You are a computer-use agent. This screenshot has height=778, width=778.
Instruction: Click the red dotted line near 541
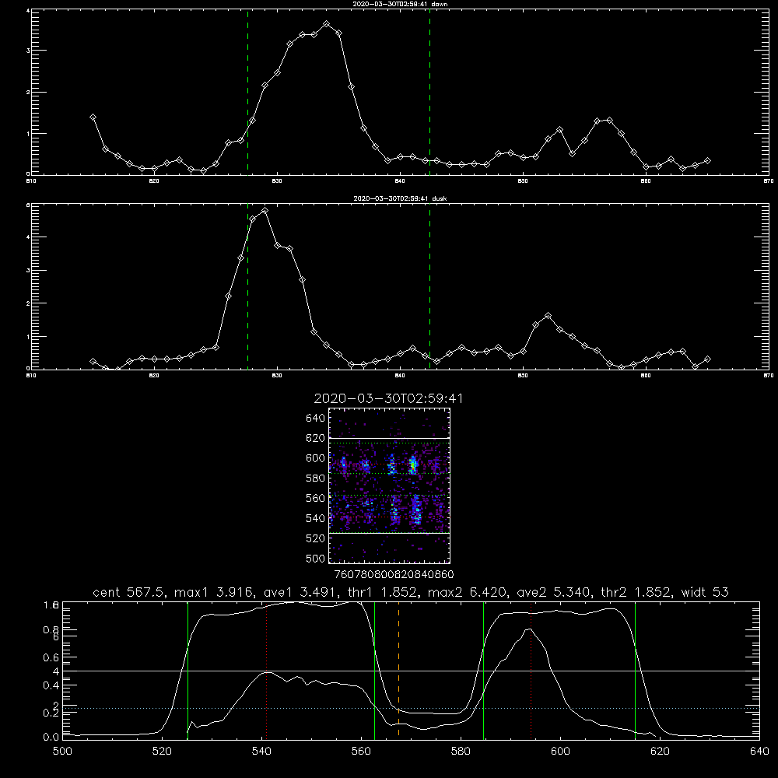coord(266,670)
